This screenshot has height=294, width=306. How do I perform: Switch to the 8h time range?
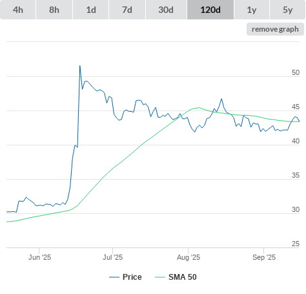click(54, 10)
